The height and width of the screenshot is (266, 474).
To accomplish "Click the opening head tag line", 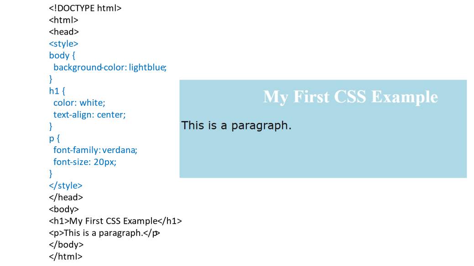I will pyautogui.click(x=64, y=32).
